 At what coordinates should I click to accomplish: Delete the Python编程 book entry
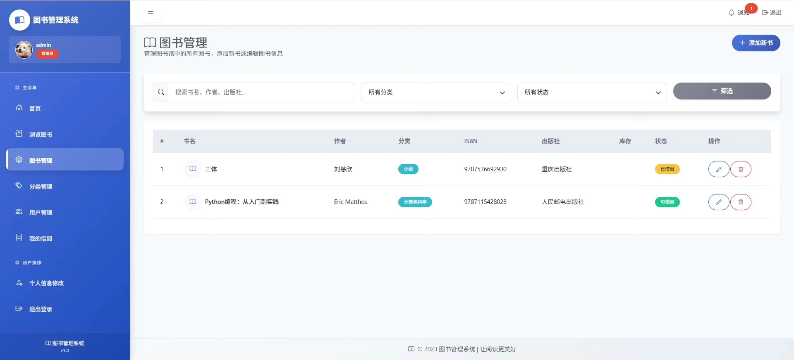[741, 202]
